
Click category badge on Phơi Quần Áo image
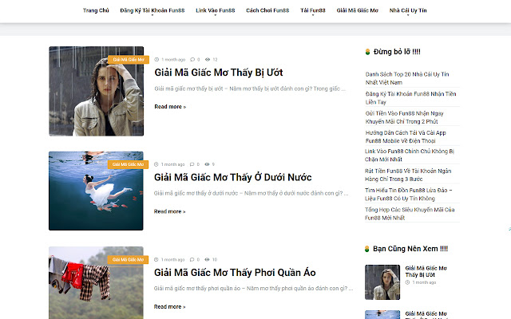coord(128,260)
